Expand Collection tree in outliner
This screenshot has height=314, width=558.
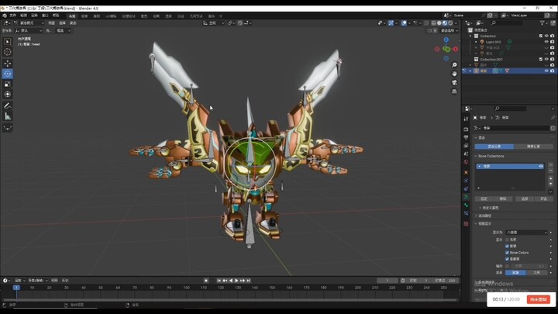click(x=470, y=36)
